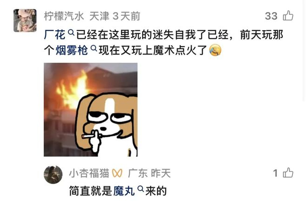This screenshot has width=307, height=204.
Task: View the smoking dog meme image
Action: (90, 110)
